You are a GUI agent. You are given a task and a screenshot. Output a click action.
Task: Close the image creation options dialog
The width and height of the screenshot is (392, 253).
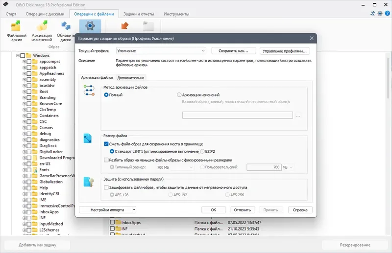click(x=312, y=38)
